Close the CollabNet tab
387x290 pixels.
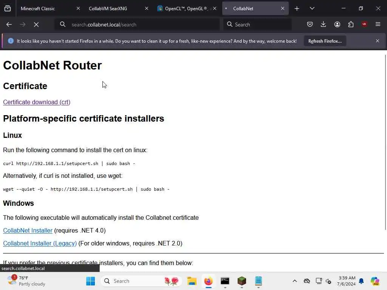283,8
